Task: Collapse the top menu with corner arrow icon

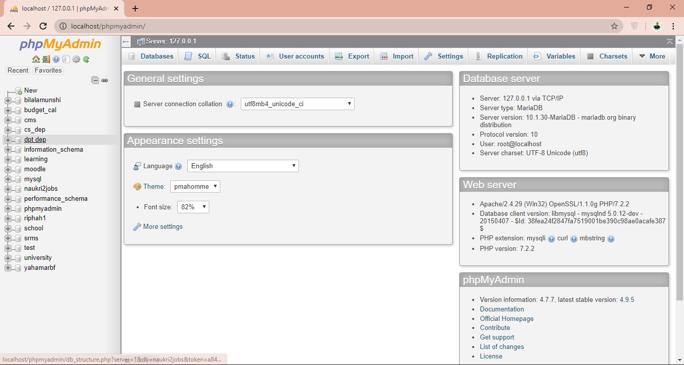Action: tap(669, 41)
